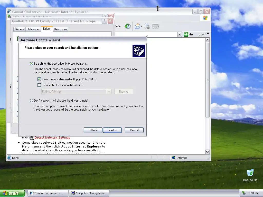Open the Recycle Bin desktop icon
The width and height of the screenshot is (263, 197).
click(x=250, y=175)
